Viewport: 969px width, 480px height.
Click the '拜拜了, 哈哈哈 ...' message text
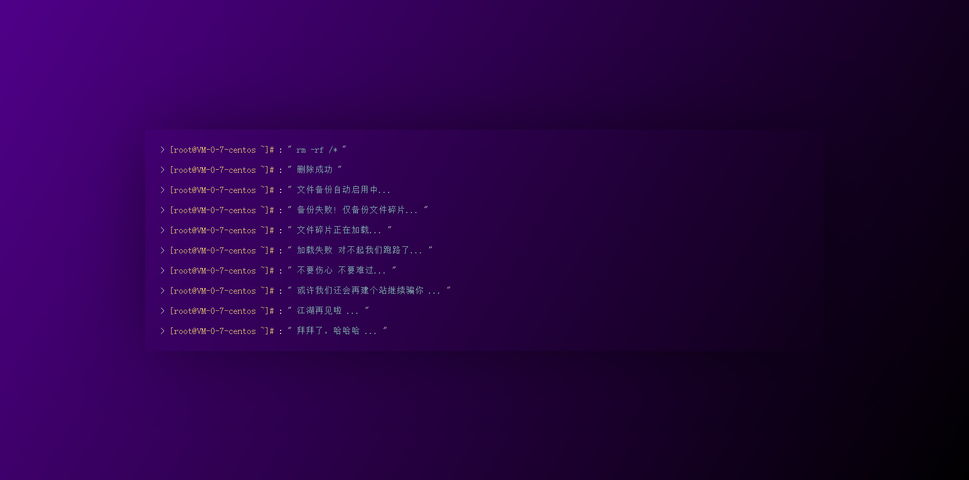tap(336, 331)
